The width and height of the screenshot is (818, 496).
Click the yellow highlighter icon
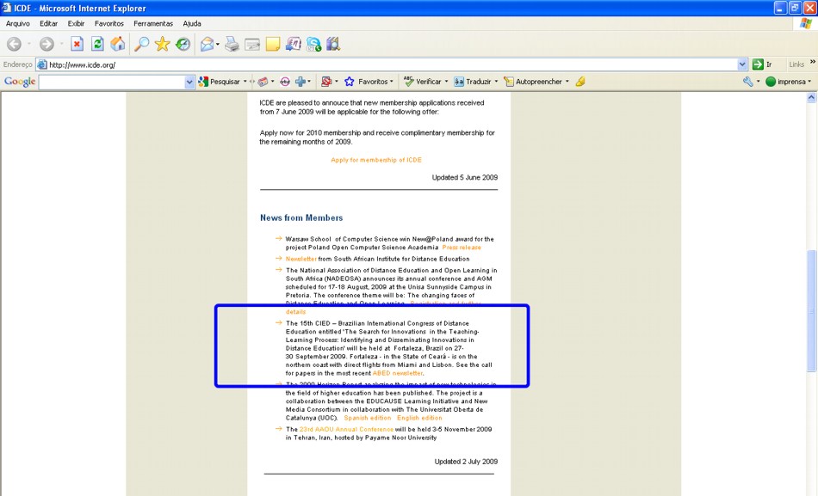click(x=580, y=82)
